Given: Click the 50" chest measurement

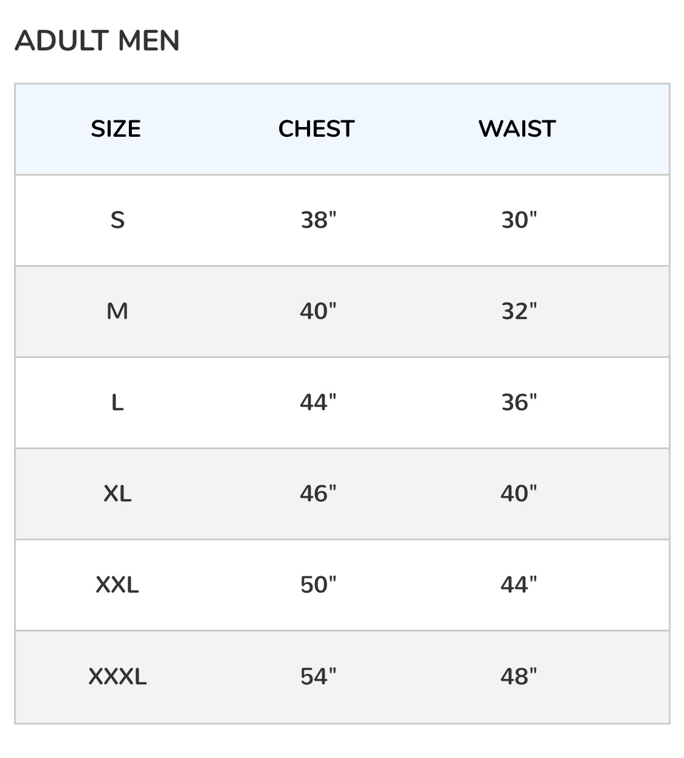Looking at the screenshot, I should (x=318, y=585).
